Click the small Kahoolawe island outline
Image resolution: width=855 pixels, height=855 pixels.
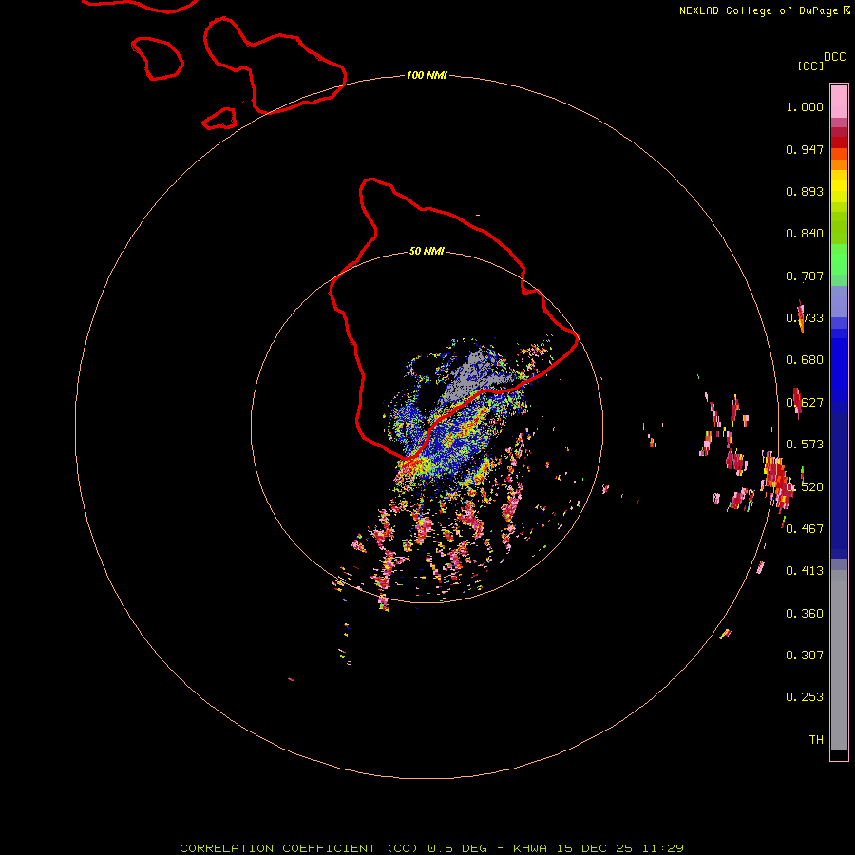pos(219,119)
